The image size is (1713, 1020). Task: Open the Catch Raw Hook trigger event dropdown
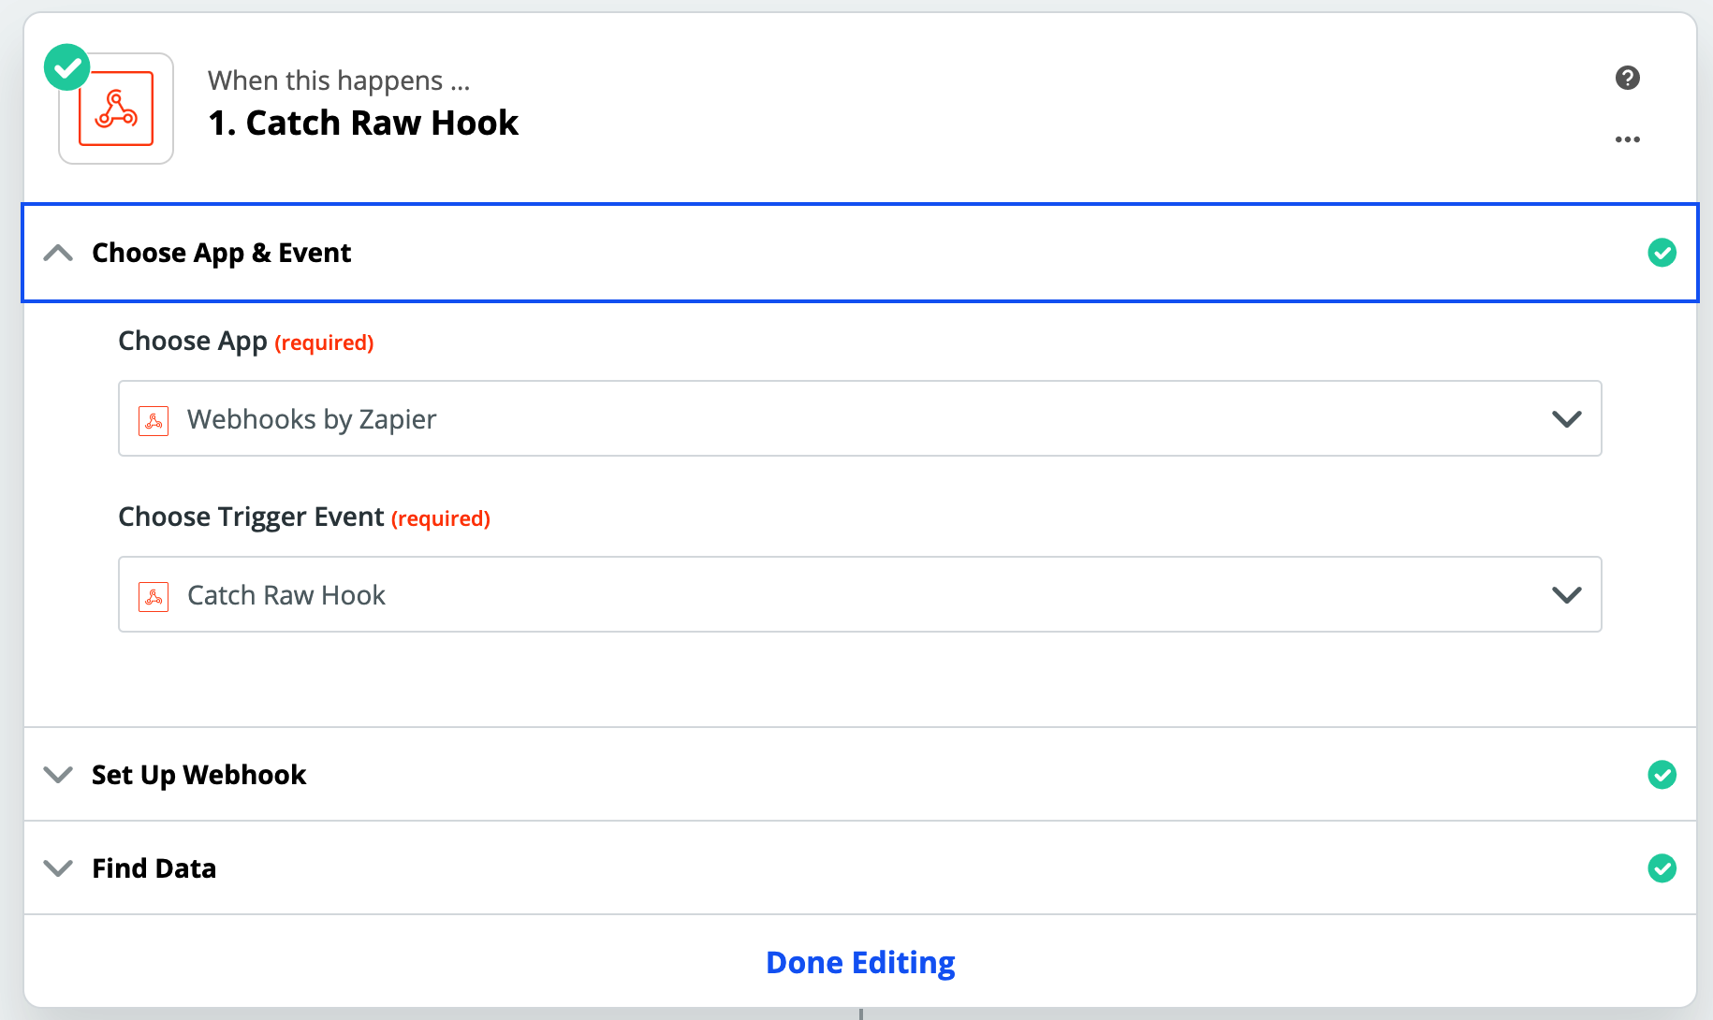click(x=859, y=594)
